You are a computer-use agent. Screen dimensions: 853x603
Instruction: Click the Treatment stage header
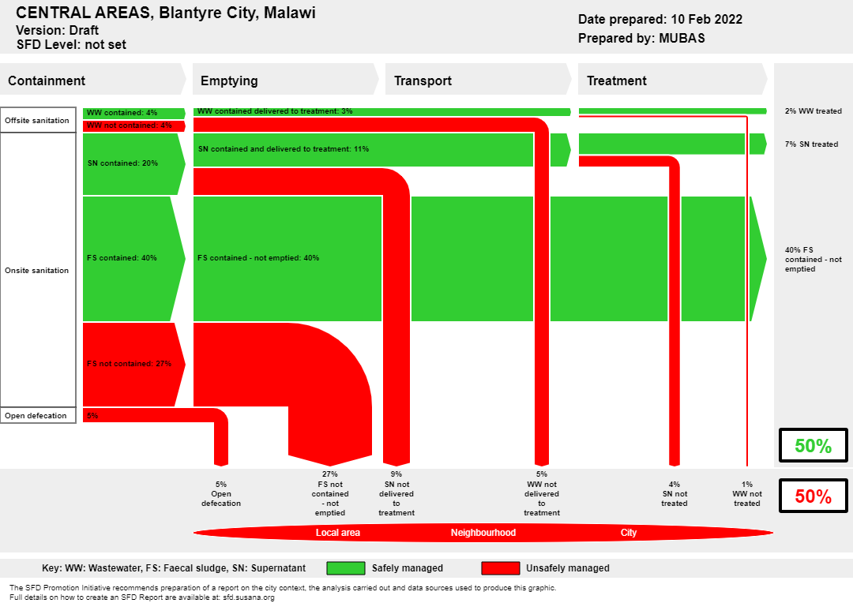coord(672,81)
